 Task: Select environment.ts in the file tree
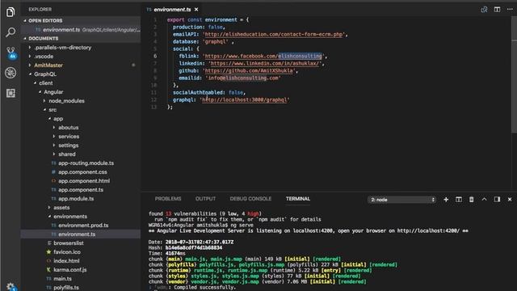coord(77,234)
